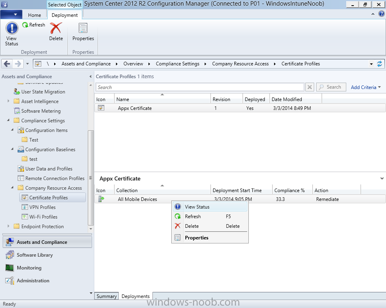Collapse Configuration Items tree node
Screen dimensions: 386x308
12,130
